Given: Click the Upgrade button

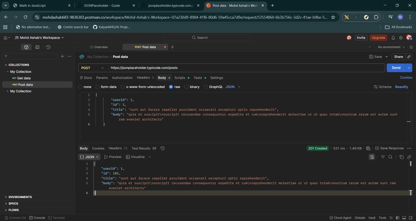Looking at the screenshot, I should coord(378,38).
